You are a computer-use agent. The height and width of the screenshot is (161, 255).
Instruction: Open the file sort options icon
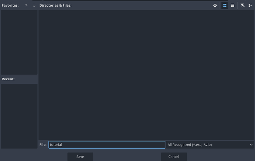[250, 6]
